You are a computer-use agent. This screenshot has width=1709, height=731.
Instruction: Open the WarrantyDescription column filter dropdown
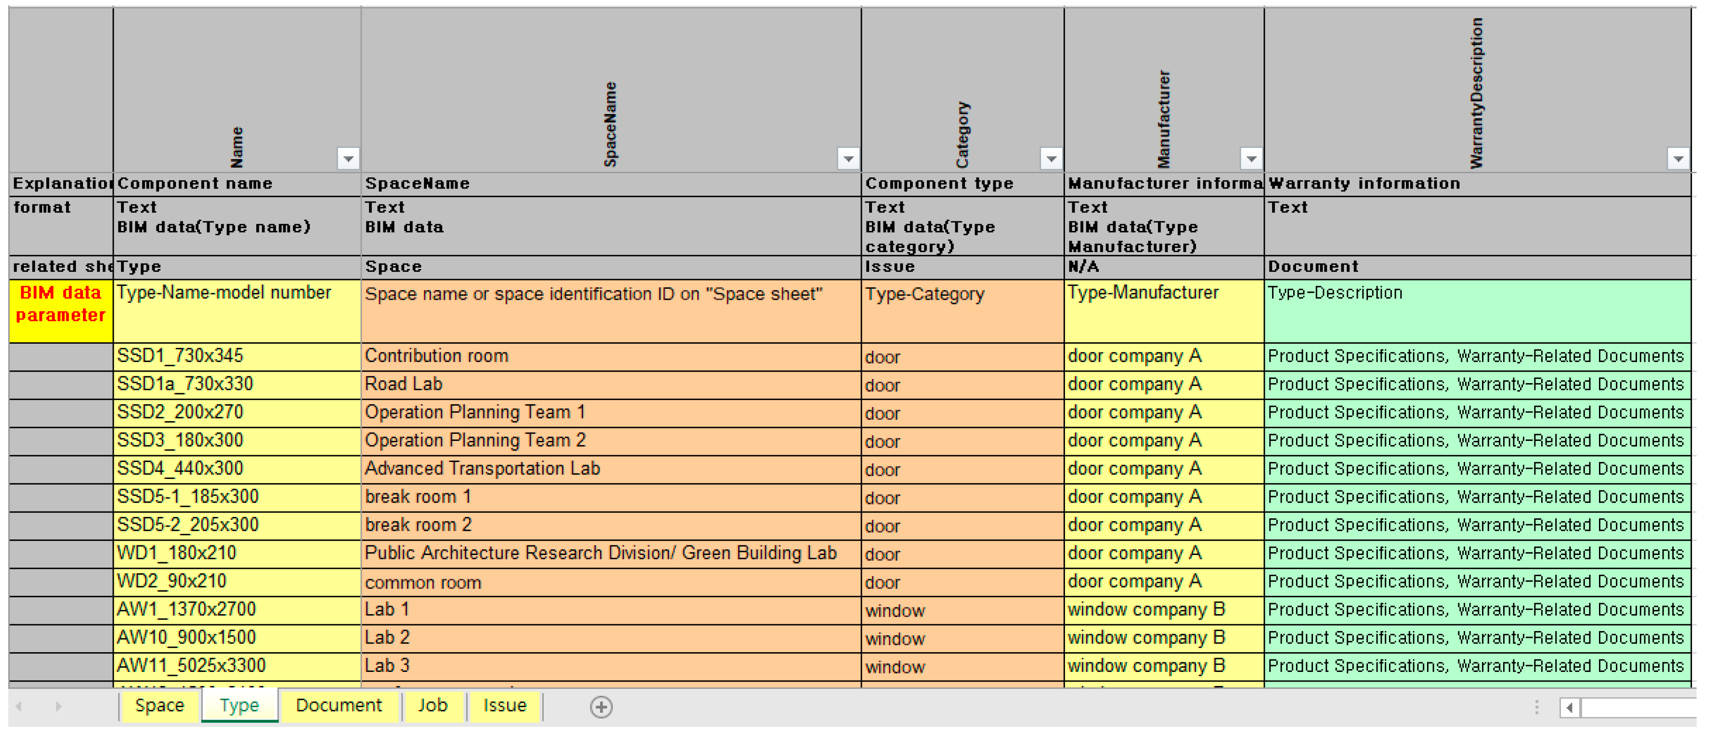coord(1677,159)
